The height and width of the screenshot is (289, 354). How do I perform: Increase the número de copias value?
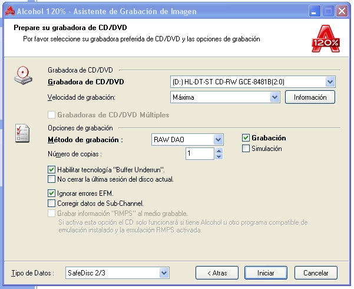(x=219, y=151)
